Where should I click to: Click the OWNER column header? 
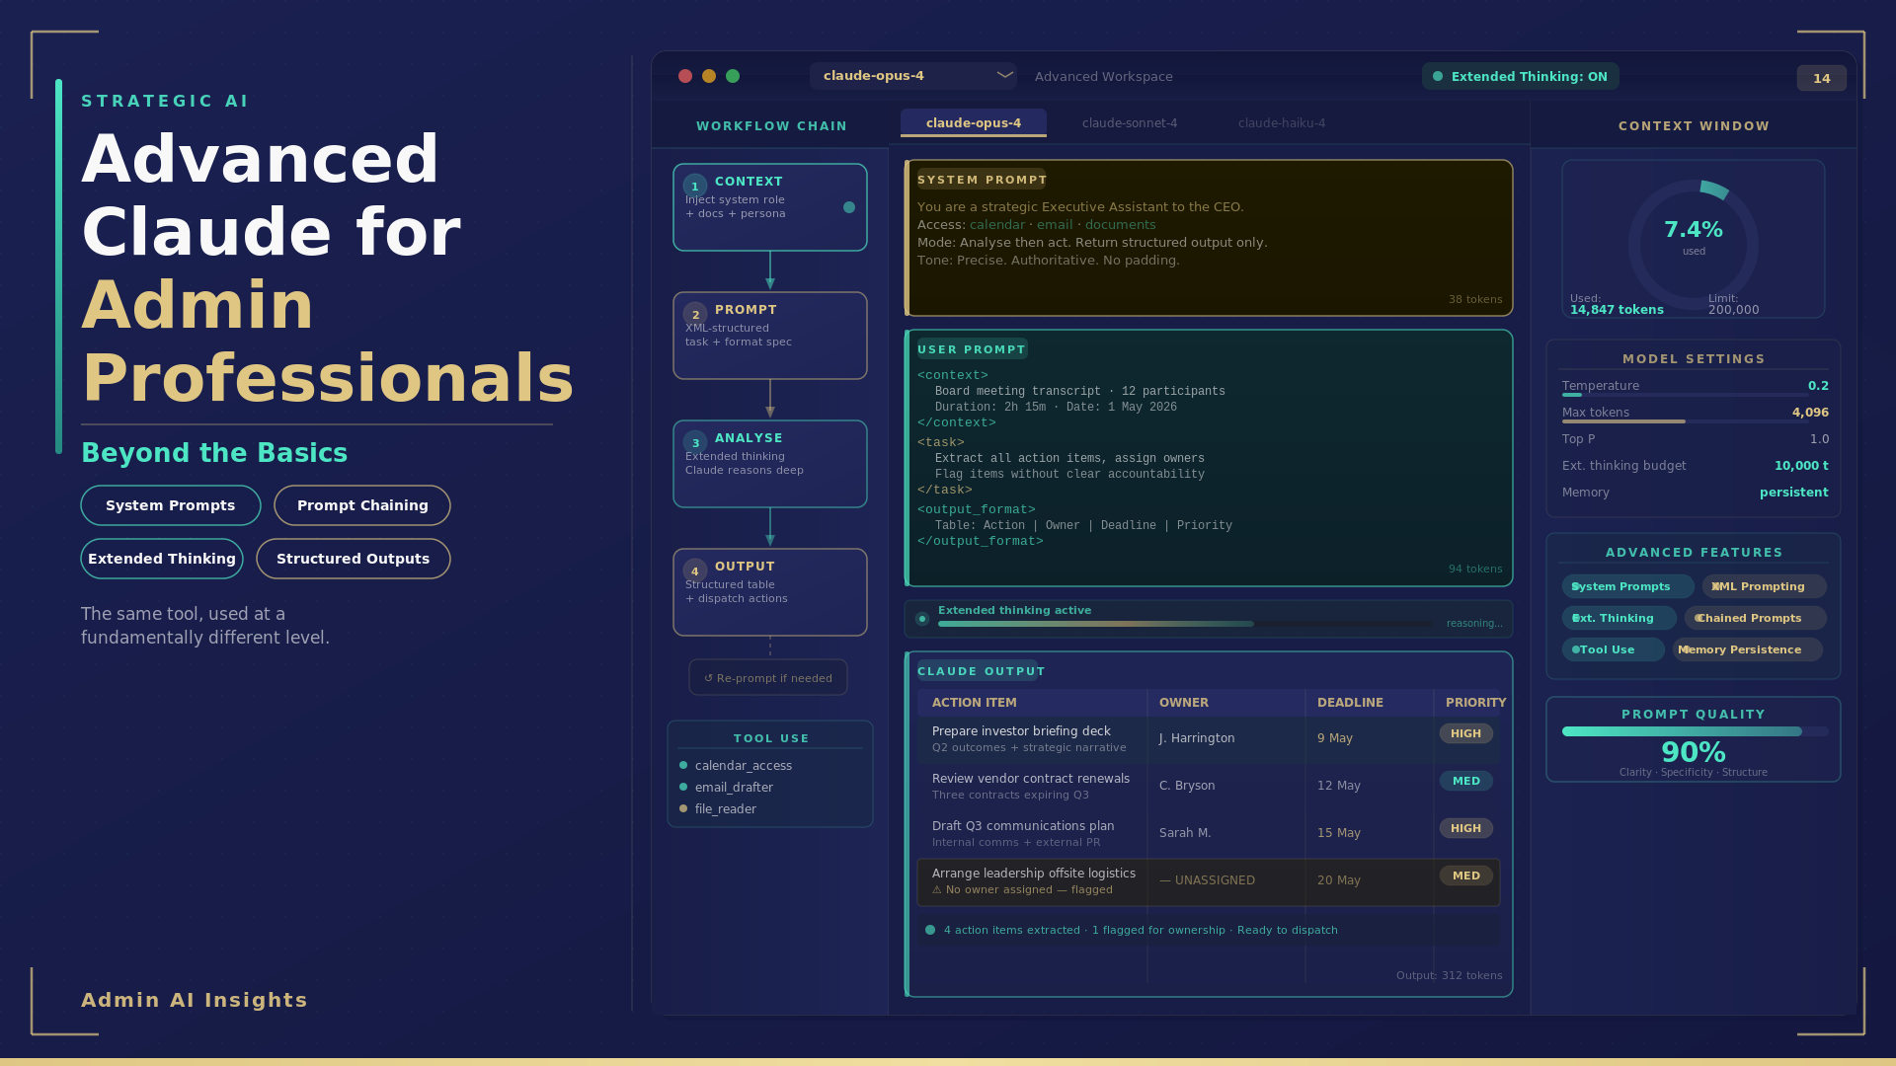1183,703
